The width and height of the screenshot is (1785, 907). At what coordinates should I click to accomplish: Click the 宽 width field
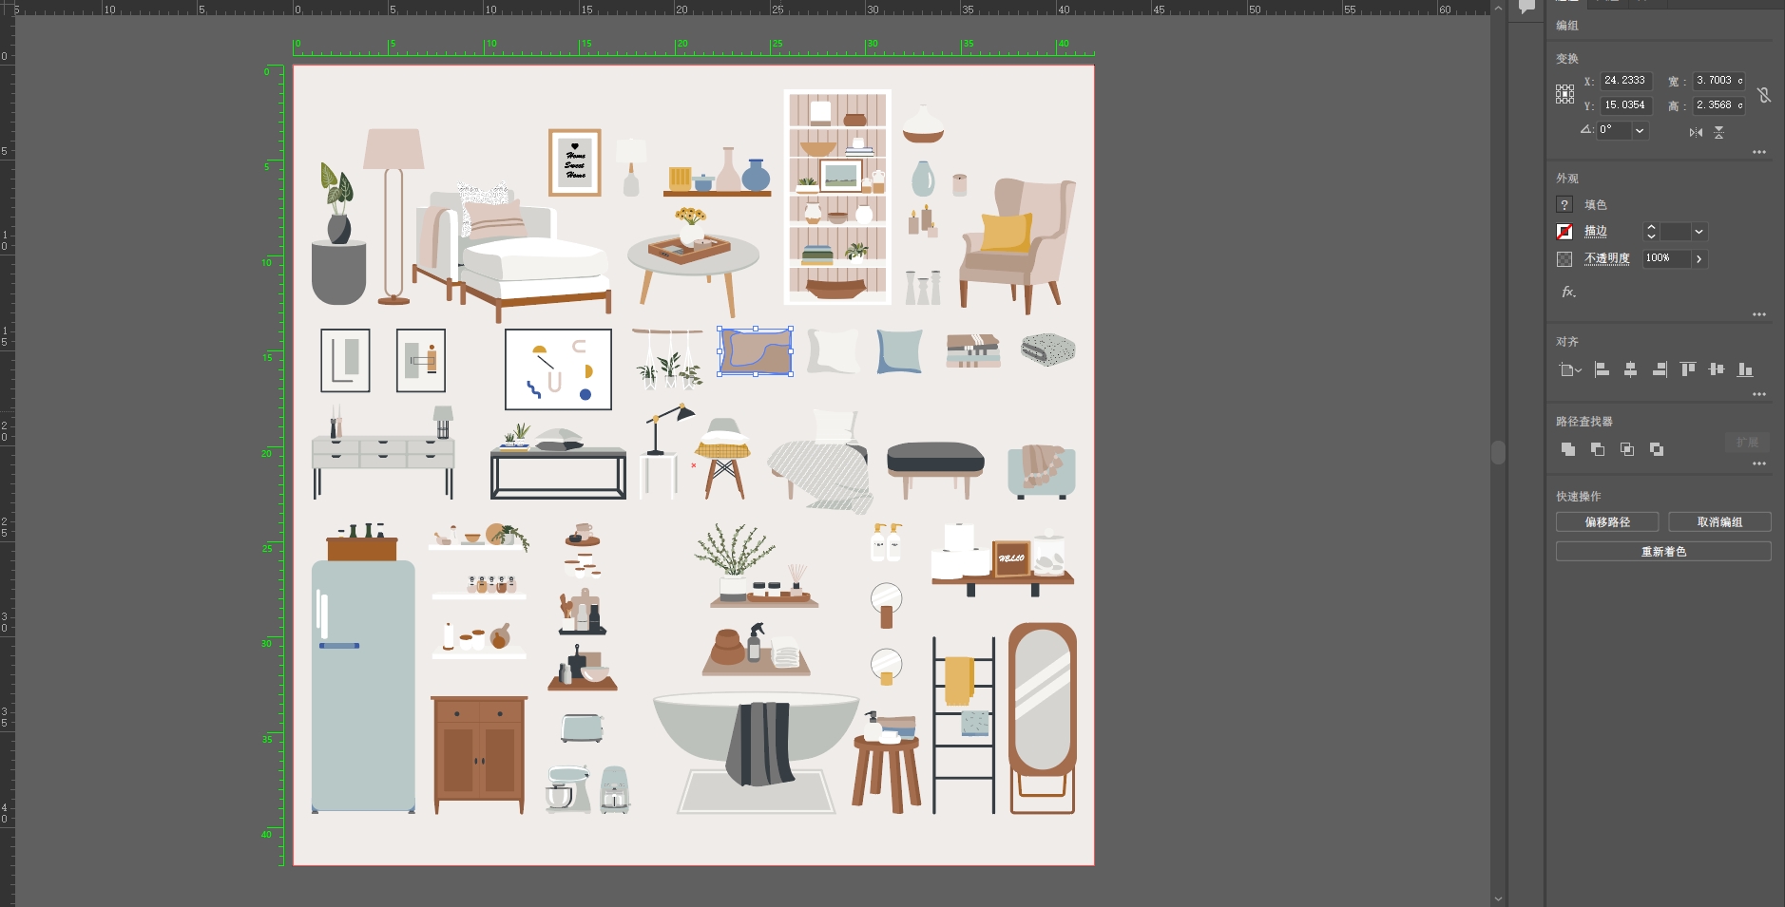[1719, 81]
